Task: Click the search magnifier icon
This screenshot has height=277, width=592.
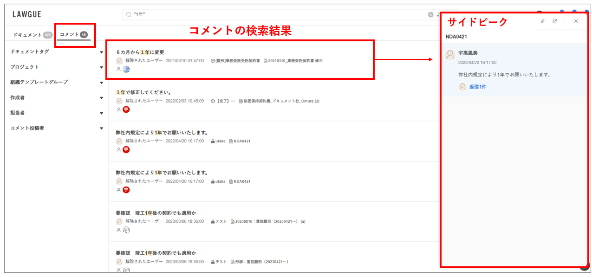Action: point(129,15)
